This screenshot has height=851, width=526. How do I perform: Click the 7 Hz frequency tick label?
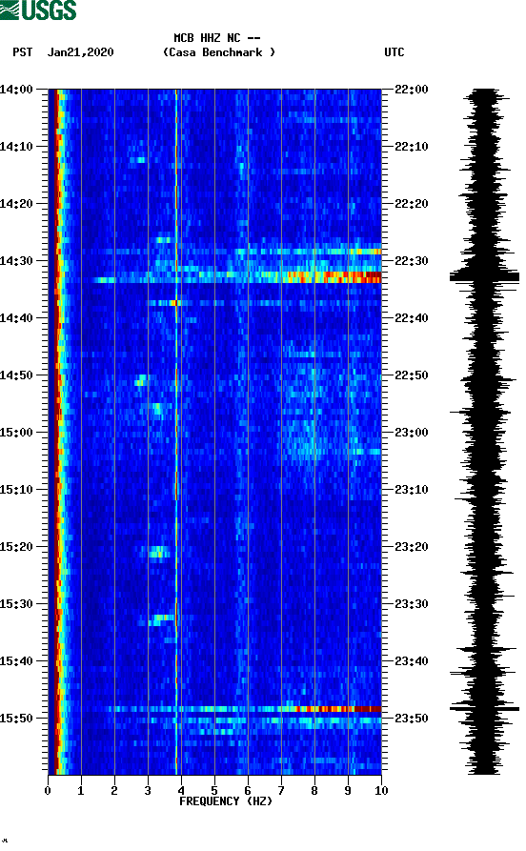point(281,790)
